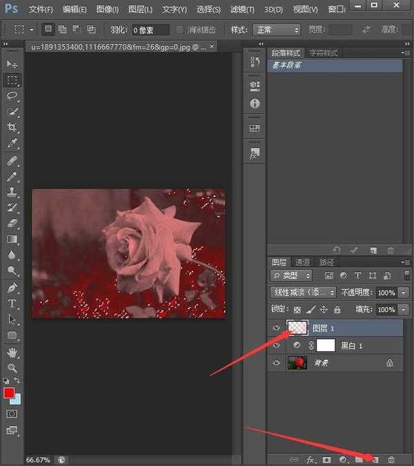Hide the 图层 1 layer visibility
This screenshot has width=414, height=466.
tap(277, 328)
